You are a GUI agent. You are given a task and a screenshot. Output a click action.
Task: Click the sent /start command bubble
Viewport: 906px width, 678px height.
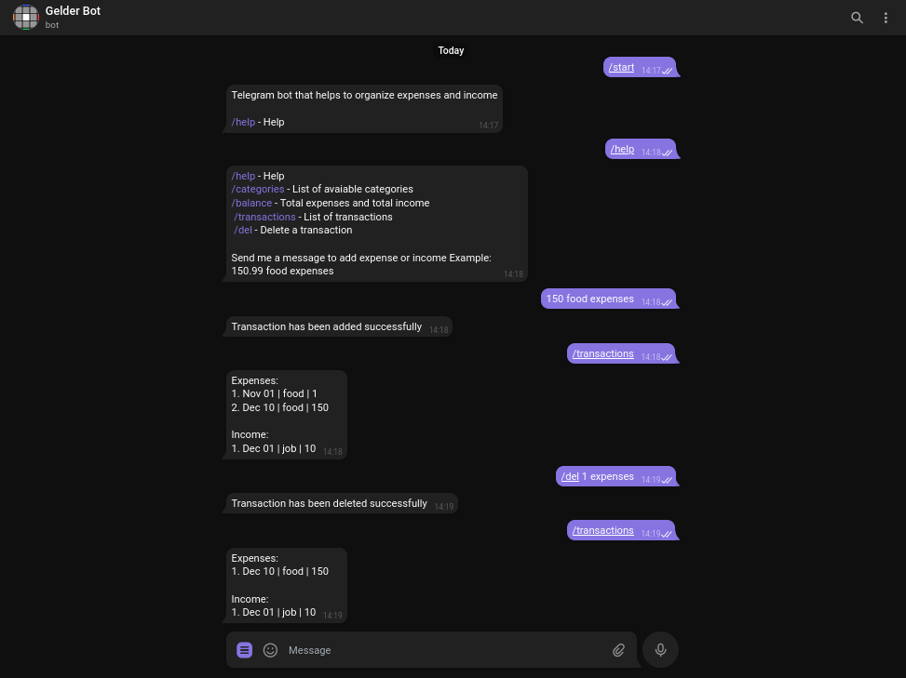[x=640, y=67]
